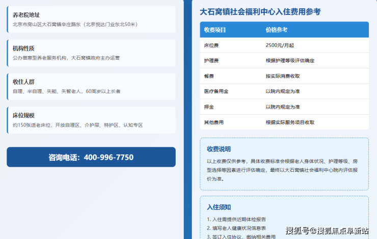Open the 养老院地址 info card
Image resolution: width=377 pixels, height=239 pixels.
click(x=91, y=19)
